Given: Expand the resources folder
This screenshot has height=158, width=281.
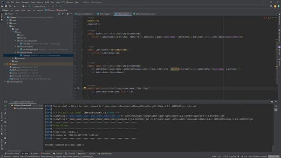Looking at the screenshot, I should click(13, 58).
